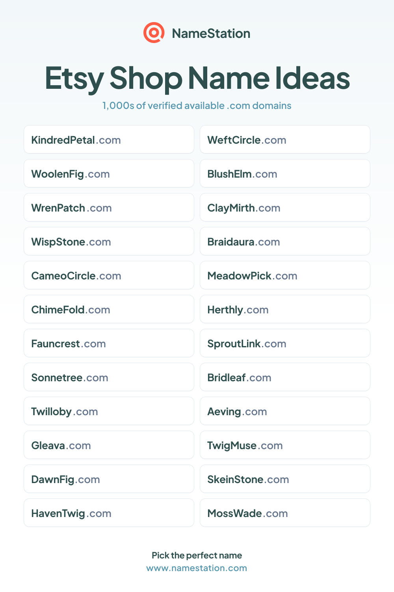This screenshot has width=394, height=592.
Task: Click the CameoCircle.com name idea
Action: click(109, 275)
